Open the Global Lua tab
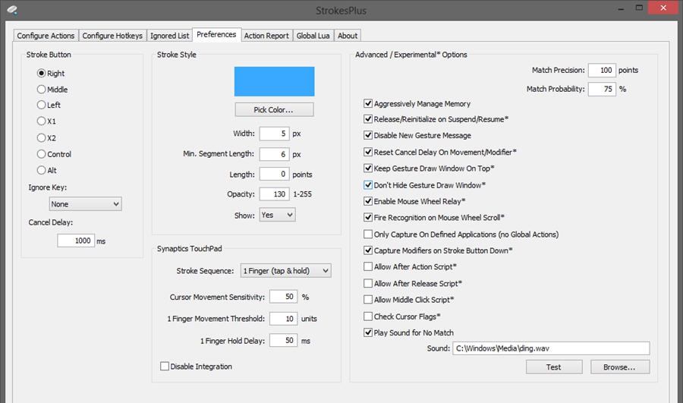The image size is (683, 403). tap(313, 36)
